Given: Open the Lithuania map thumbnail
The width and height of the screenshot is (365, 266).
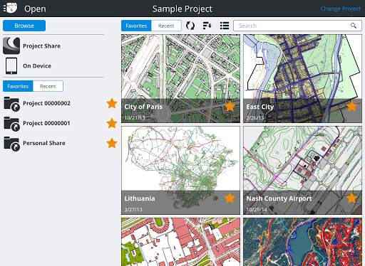Looking at the screenshot, I should (x=180, y=170).
